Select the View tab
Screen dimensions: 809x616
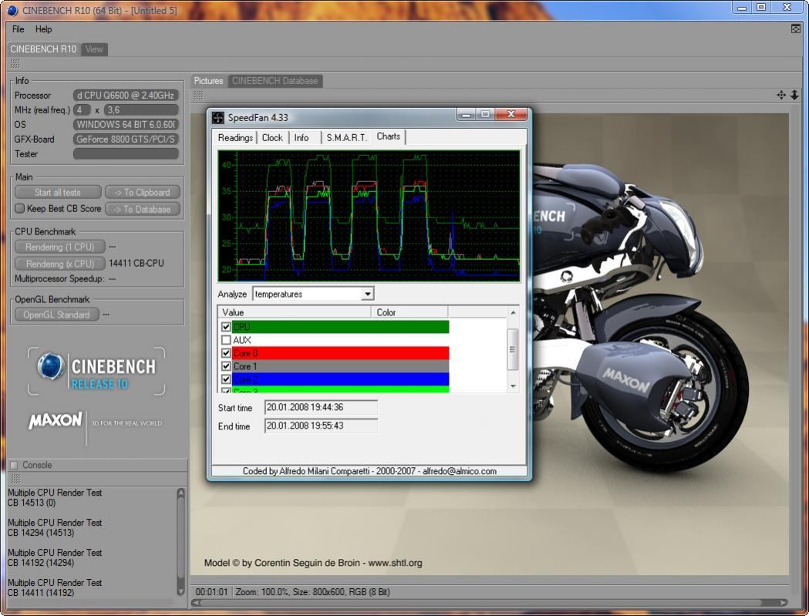[94, 49]
